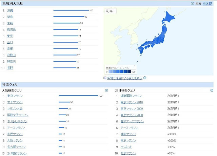Screen dimensions: 217x156
Task: Switch regional view to 市区郡
Action: pos(207,4)
